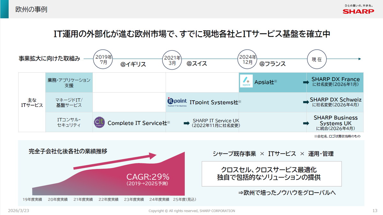Click the 24年度実績 axis label
Screen dimensions: 383x215
[159, 199]
